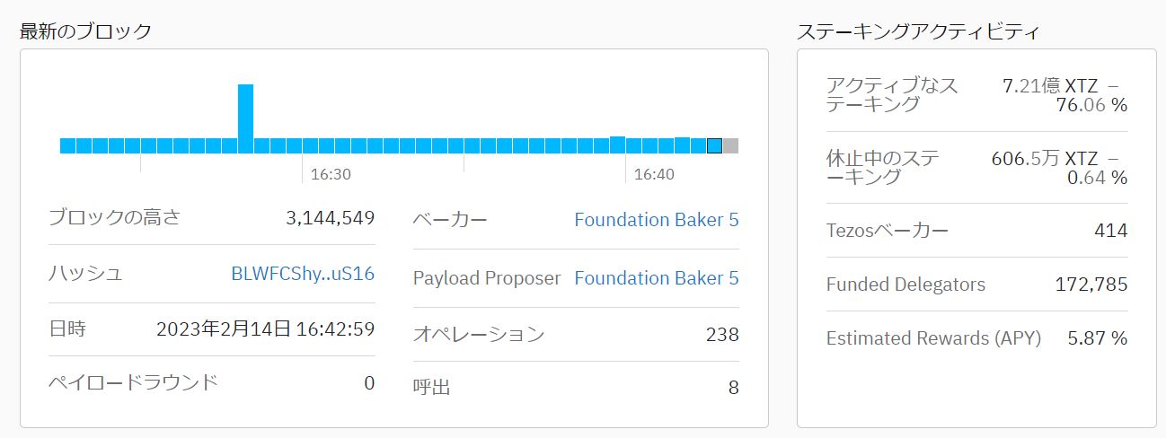Screen dimensions: 1166x438
Task: Click the tallest bar in the block chart
Action: point(245,118)
